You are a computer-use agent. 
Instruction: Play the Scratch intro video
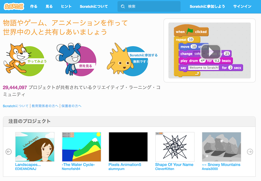click(x=210, y=52)
